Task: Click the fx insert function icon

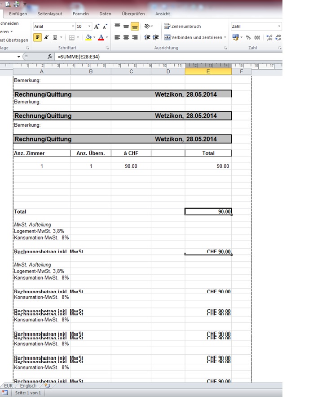Action: coord(50,57)
